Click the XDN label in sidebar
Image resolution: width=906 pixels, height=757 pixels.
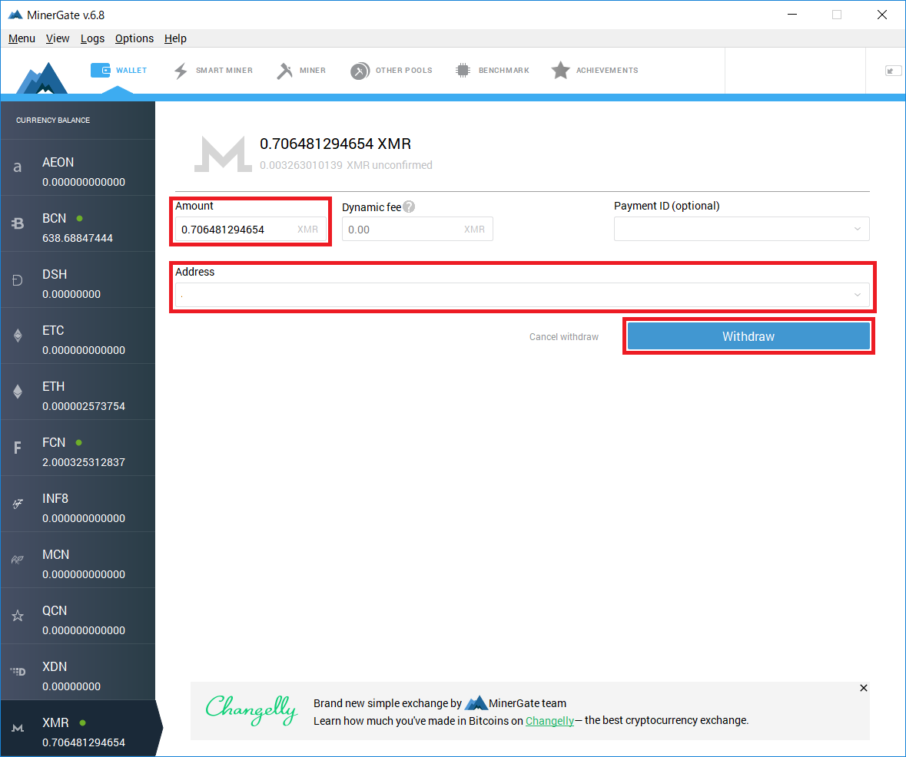(55, 666)
